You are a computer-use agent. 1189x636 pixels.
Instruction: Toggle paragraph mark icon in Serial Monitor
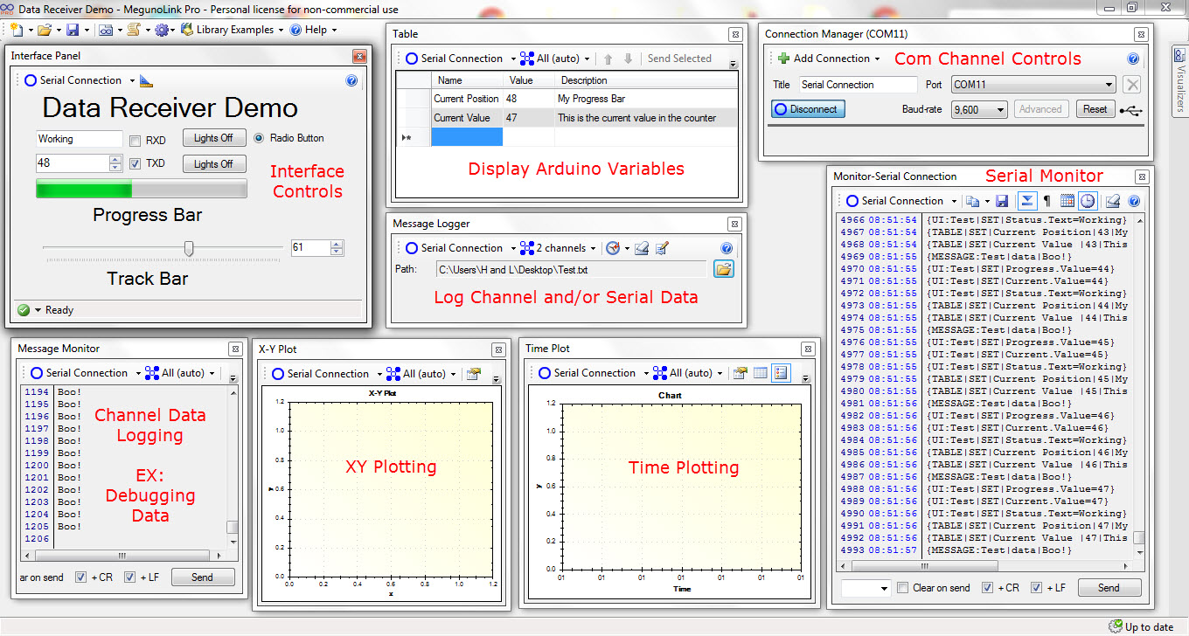pos(1047,201)
